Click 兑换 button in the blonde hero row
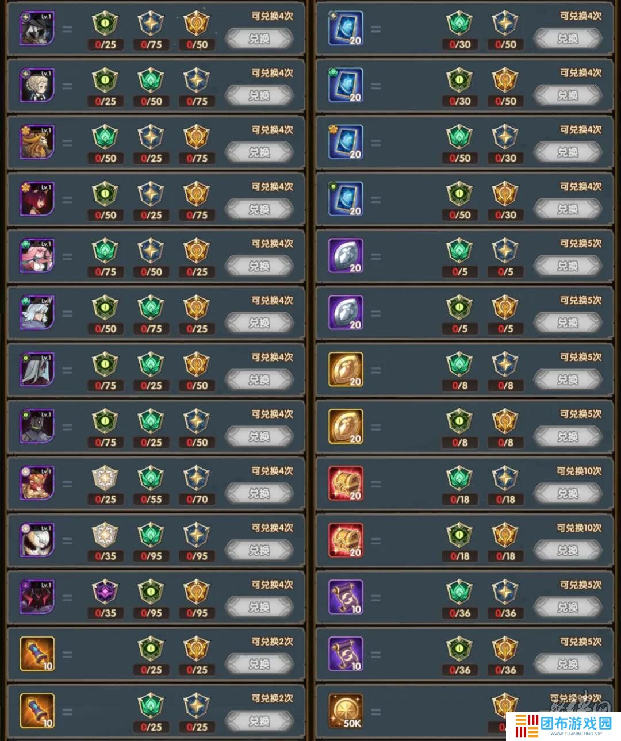This screenshot has height=741, width=621. pyautogui.click(x=259, y=95)
